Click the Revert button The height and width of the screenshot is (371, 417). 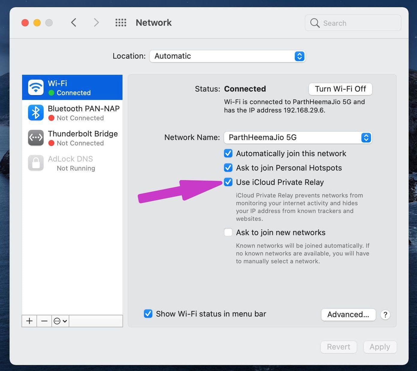click(x=339, y=347)
